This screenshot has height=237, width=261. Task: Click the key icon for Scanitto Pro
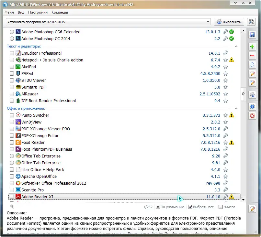(226, 190)
